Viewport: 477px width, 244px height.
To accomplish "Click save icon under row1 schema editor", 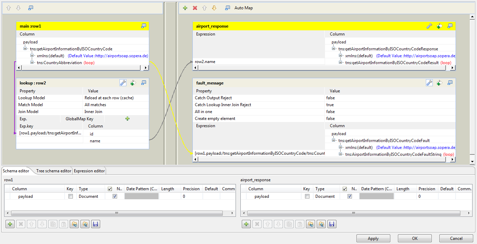I will (96, 224).
